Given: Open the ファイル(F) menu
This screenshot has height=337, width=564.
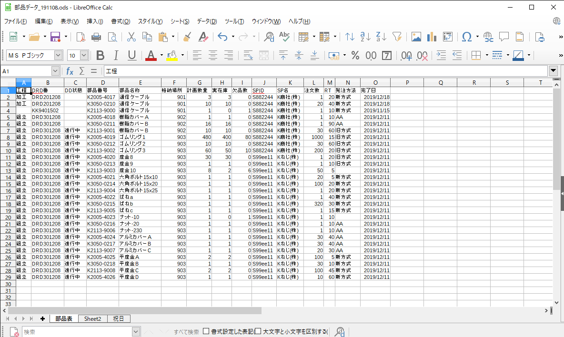Looking at the screenshot, I should 15,21.
